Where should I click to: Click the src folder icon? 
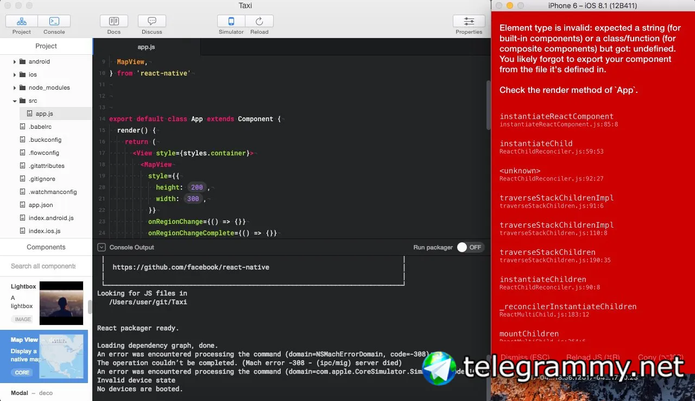coord(22,101)
